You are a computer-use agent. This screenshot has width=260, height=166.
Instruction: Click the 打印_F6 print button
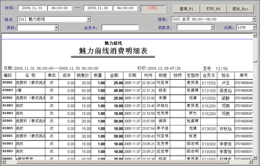click(x=213, y=9)
